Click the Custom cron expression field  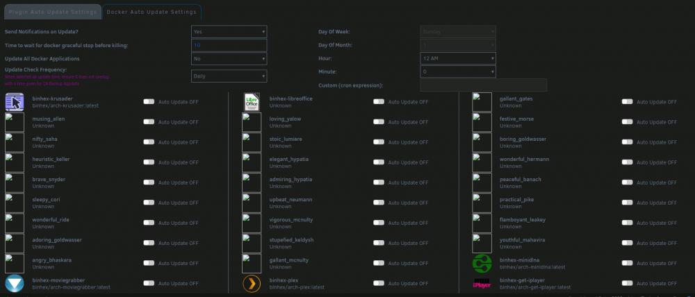click(x=484, y=85)
